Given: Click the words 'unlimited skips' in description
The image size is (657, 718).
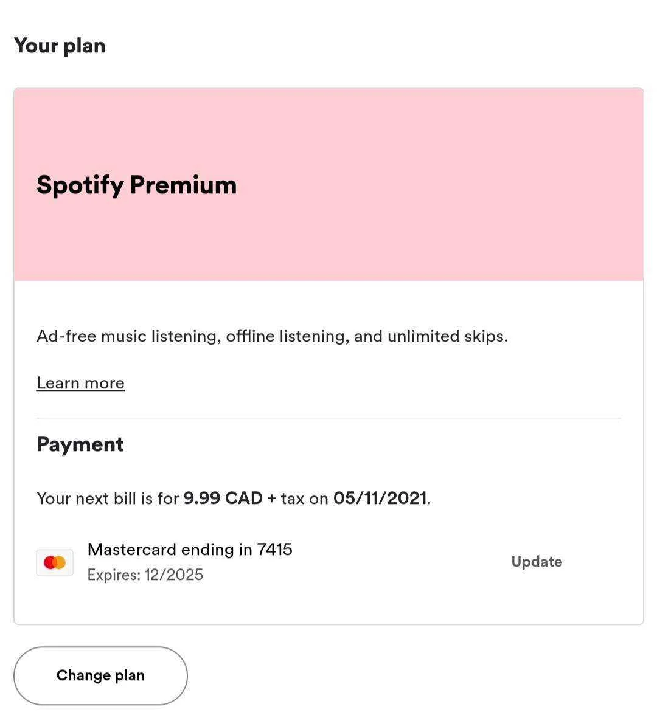Looking at the screenshot, I should [x=446, y=337].
